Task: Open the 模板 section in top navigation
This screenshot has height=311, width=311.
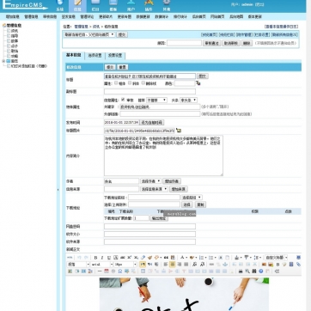Action: [113, 6]
